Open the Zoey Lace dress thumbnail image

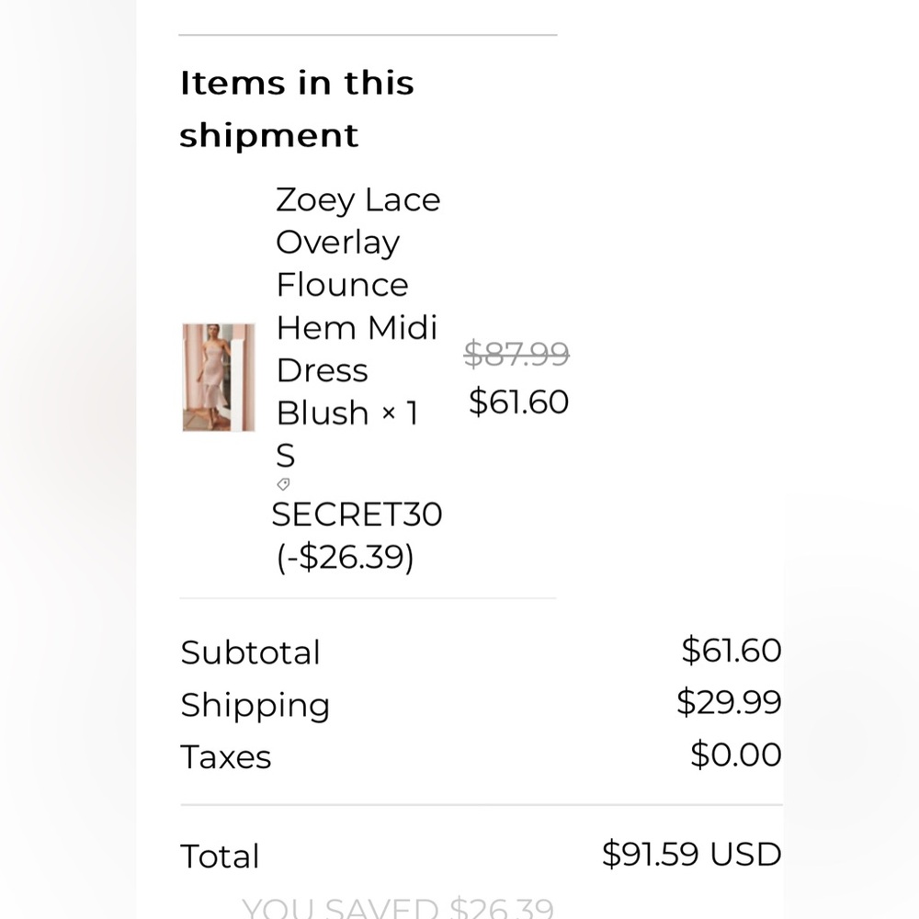[x=219, y=378]
